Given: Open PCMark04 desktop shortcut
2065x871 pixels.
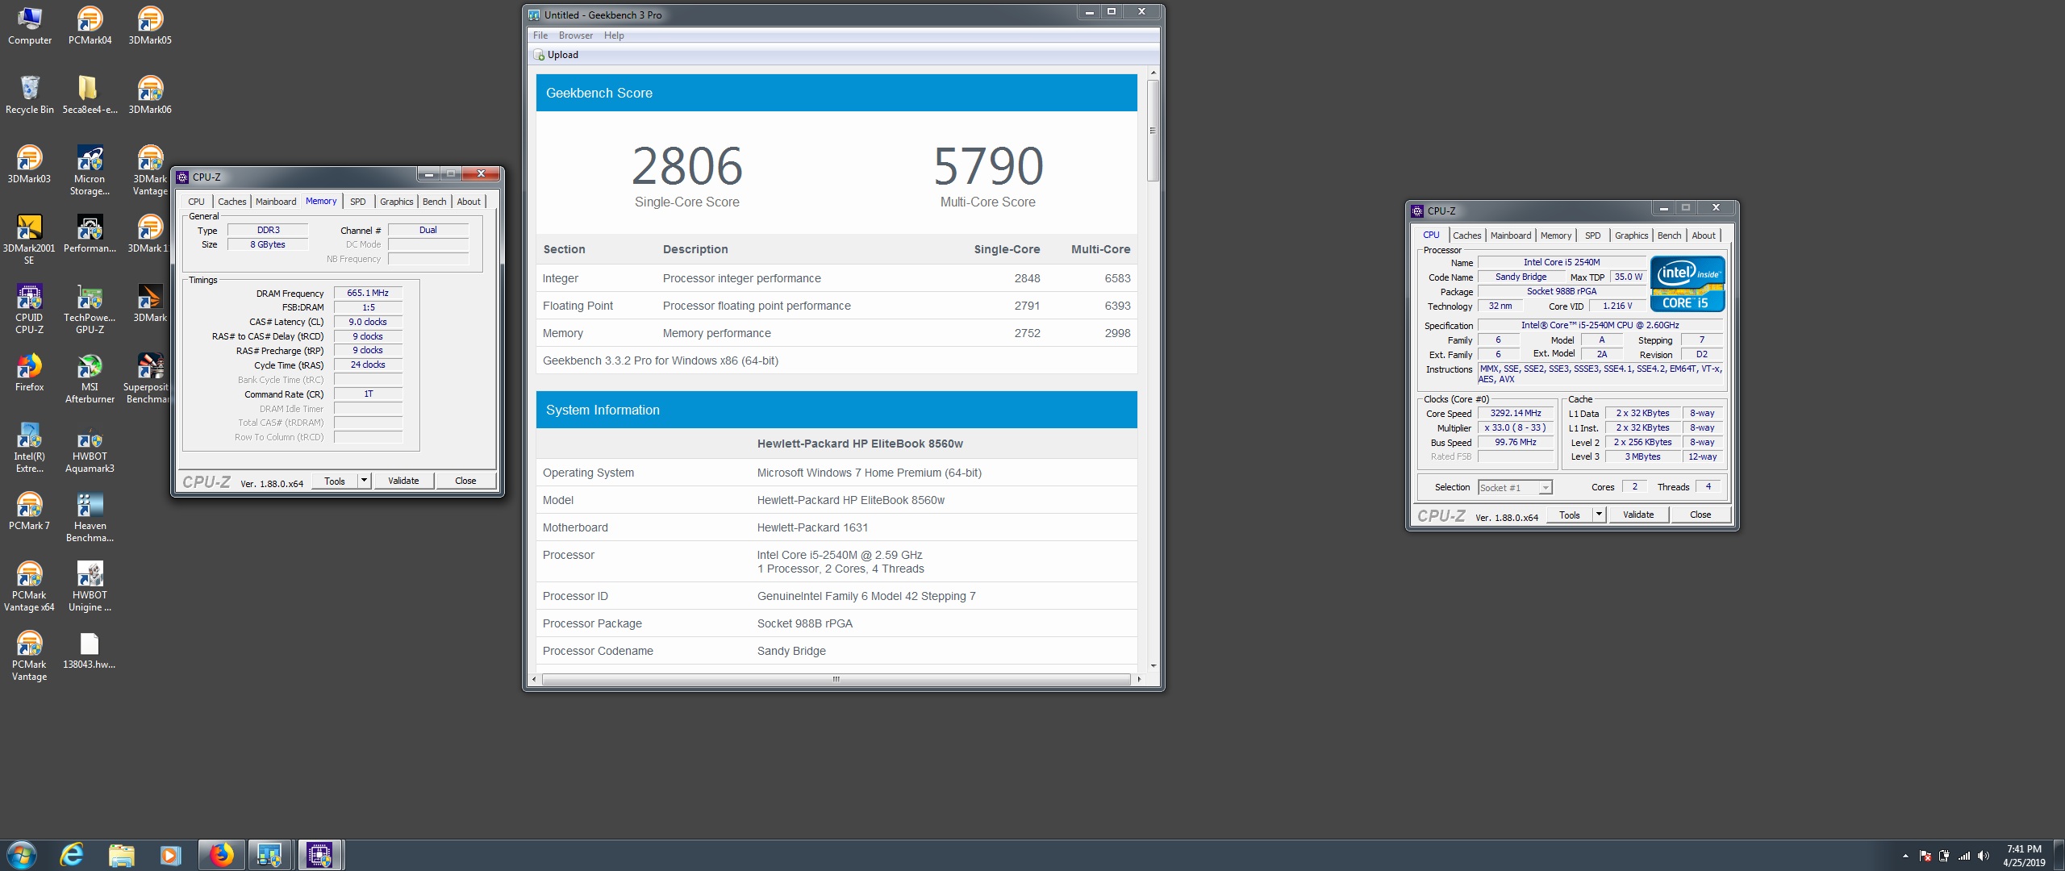Looking at the screenshot, I should point(90,26).
